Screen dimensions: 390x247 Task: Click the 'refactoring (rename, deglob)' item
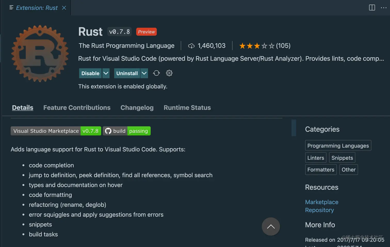click(x=67, y=205)
